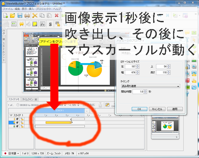Collapse the スライド 1 tree expander
Screen dimensions: 199x158
tap(10, 115)
